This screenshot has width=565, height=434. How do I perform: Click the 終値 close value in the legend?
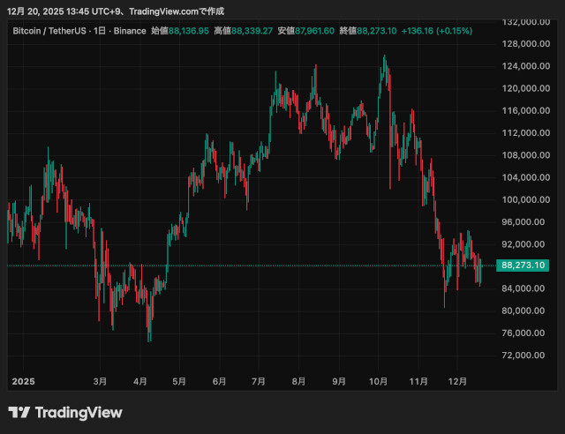click(377, 31)
